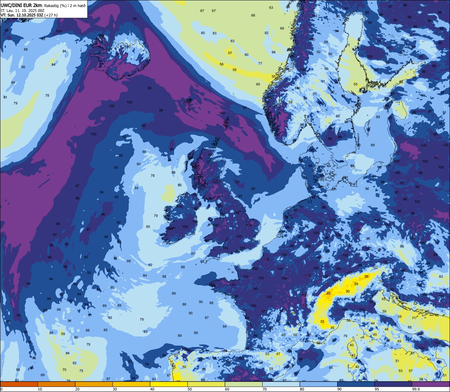Select the medium blue 90-95 legend swatch
This screenshot has height=392, width=450.
pyautogui.click(x=356, y=384)
